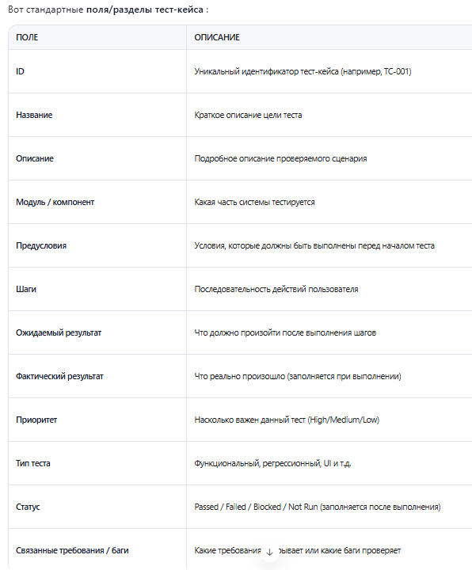Click the Предусловия field cell

click(97, 245)
